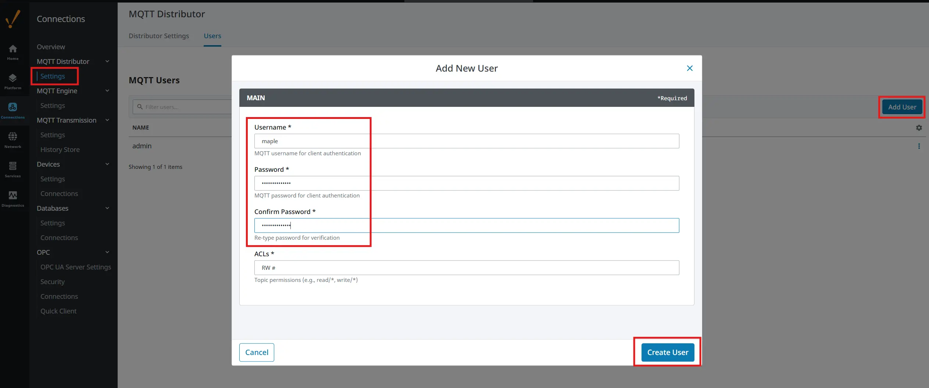Click the Create User button
This screenshot has height=388, width=929.
click(668, 352)
